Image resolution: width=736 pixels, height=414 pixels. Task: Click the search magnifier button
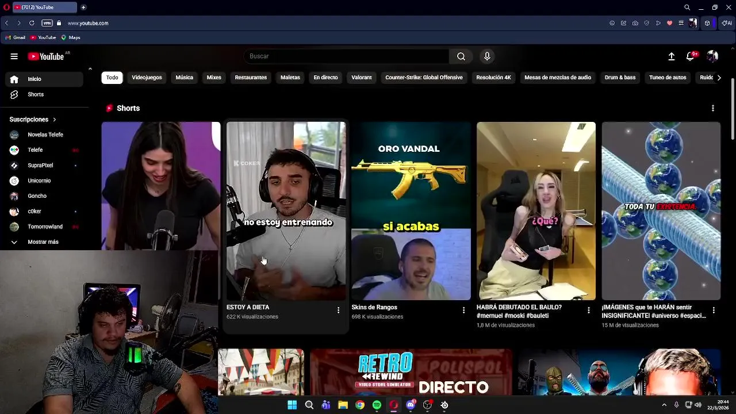[461, 56]
